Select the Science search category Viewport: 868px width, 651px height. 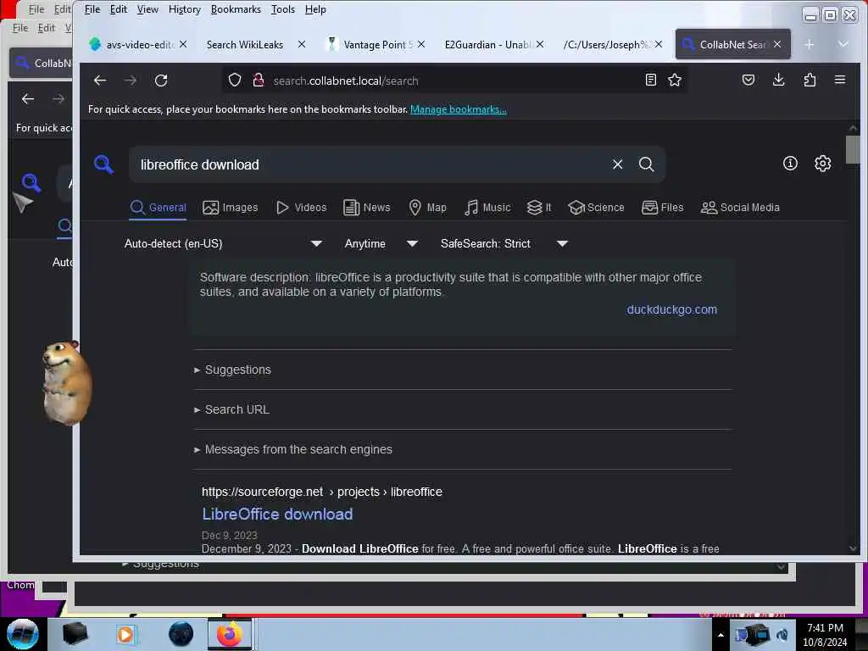[596, 208]
